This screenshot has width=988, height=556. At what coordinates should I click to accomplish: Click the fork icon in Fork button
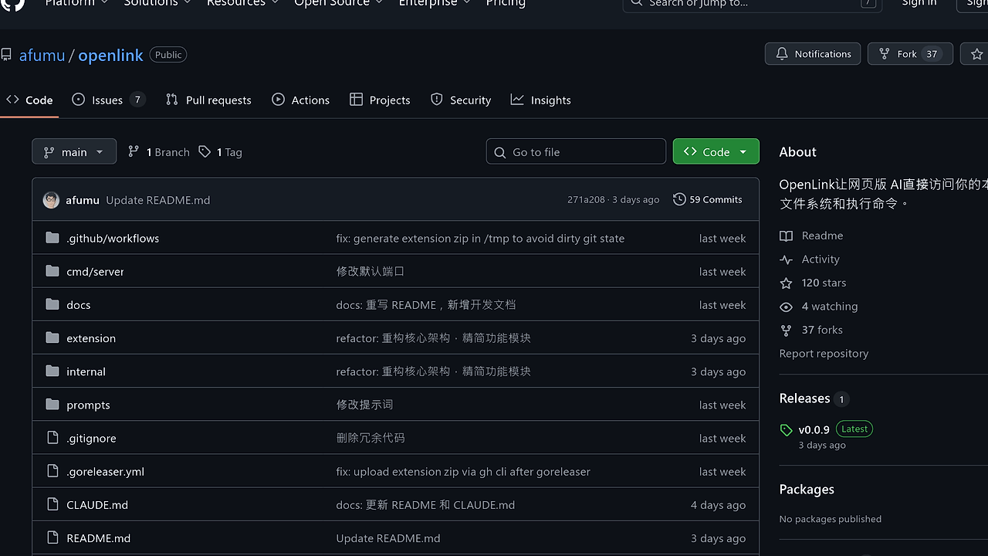click(884, 54)
